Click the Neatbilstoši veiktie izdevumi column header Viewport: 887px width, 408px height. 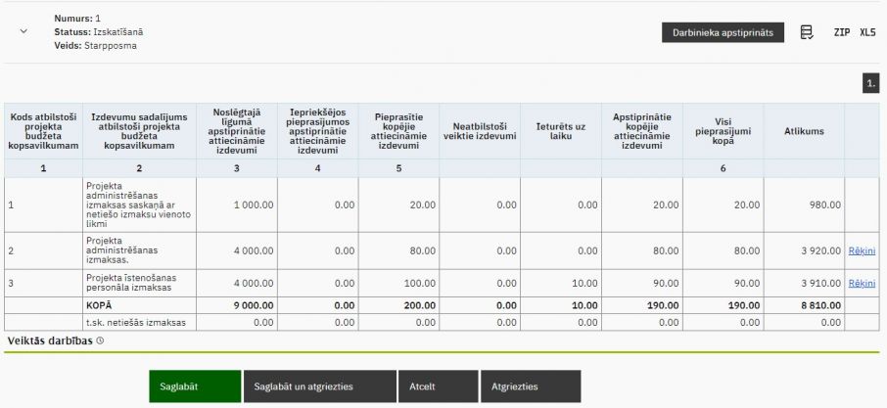click(479, 131)
